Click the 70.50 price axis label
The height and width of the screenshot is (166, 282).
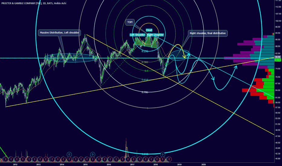(x=278, y=77)
